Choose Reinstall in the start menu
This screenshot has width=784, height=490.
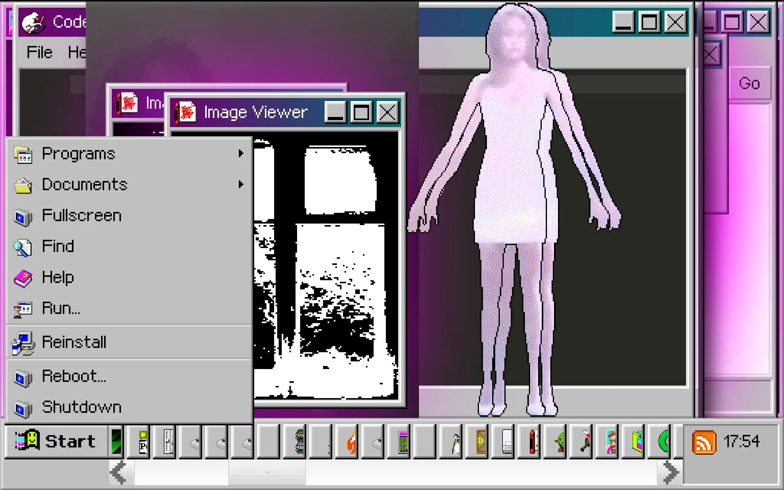pyautogui.click(x=74, y=342)
